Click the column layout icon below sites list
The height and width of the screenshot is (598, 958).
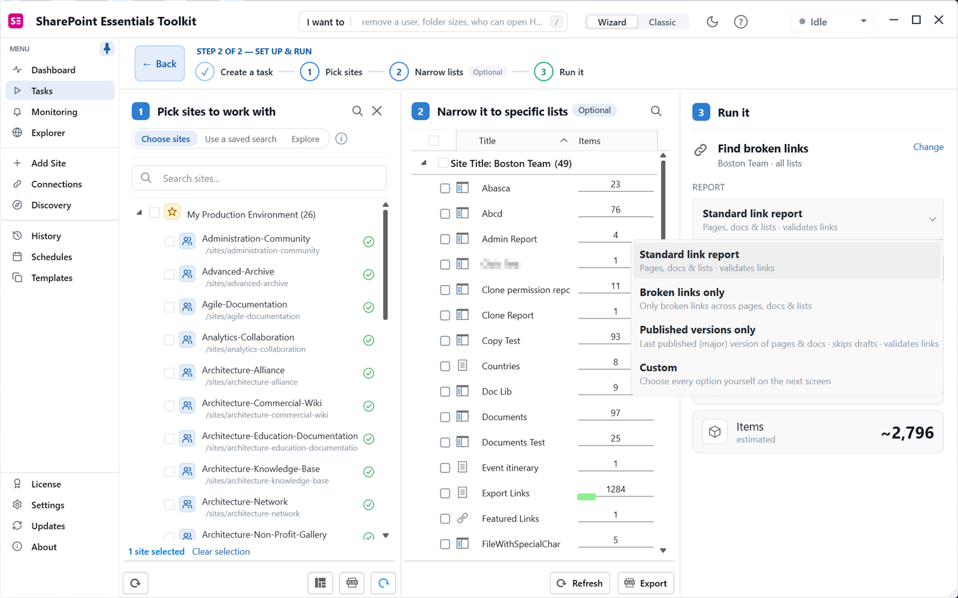[320, 583]
